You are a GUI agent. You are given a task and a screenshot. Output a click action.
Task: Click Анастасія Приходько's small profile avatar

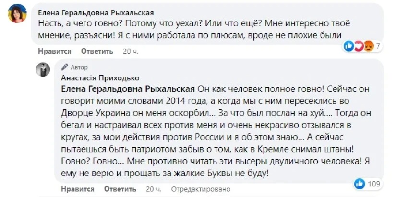click(43, 69)
